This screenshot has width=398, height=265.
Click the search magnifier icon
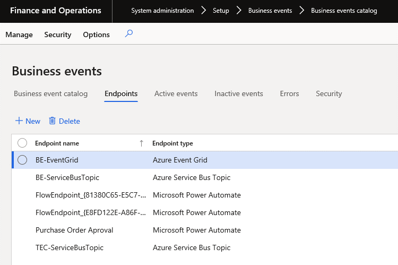tap(128, 34)
